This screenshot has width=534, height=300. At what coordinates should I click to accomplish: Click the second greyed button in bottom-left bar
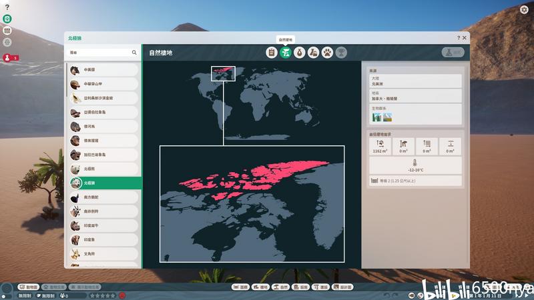[54, 287]
